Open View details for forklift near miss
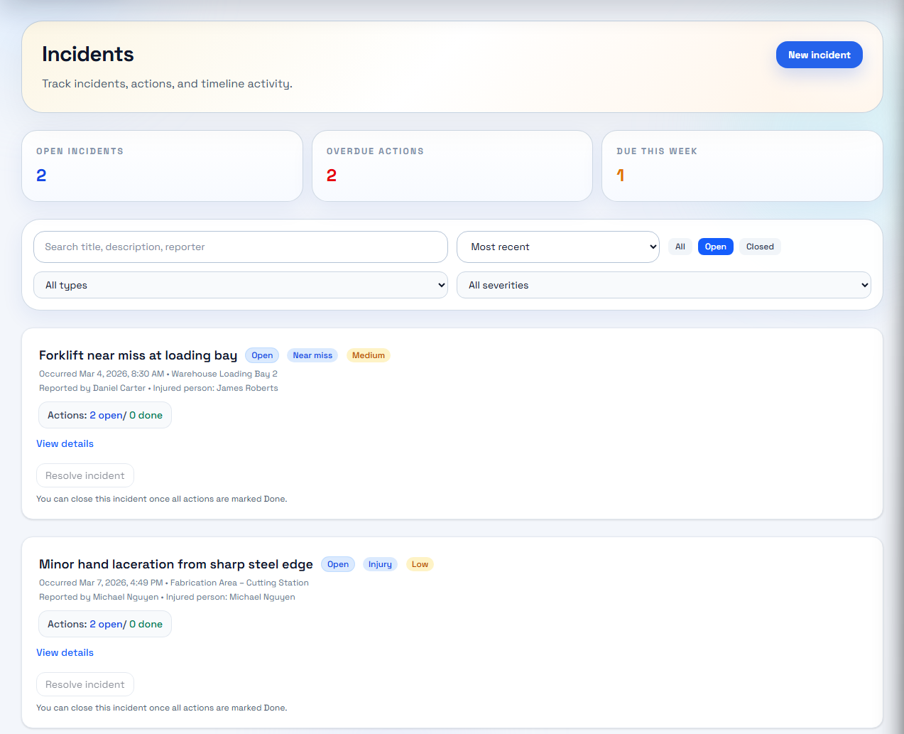904x734 pixels. [x=65, y=443]
